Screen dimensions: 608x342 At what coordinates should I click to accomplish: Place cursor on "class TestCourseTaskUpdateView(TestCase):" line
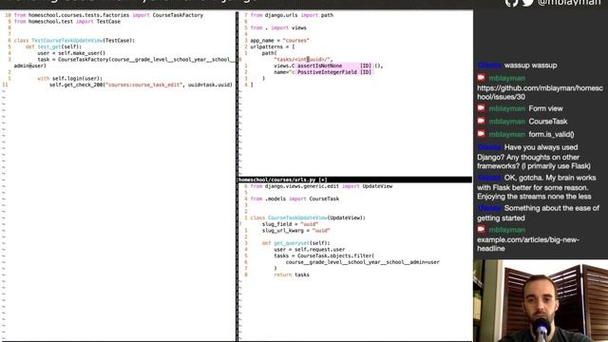pyautogui.click(x=74, y=40)
